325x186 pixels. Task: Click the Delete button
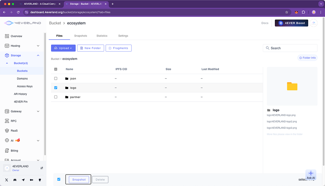100,180
